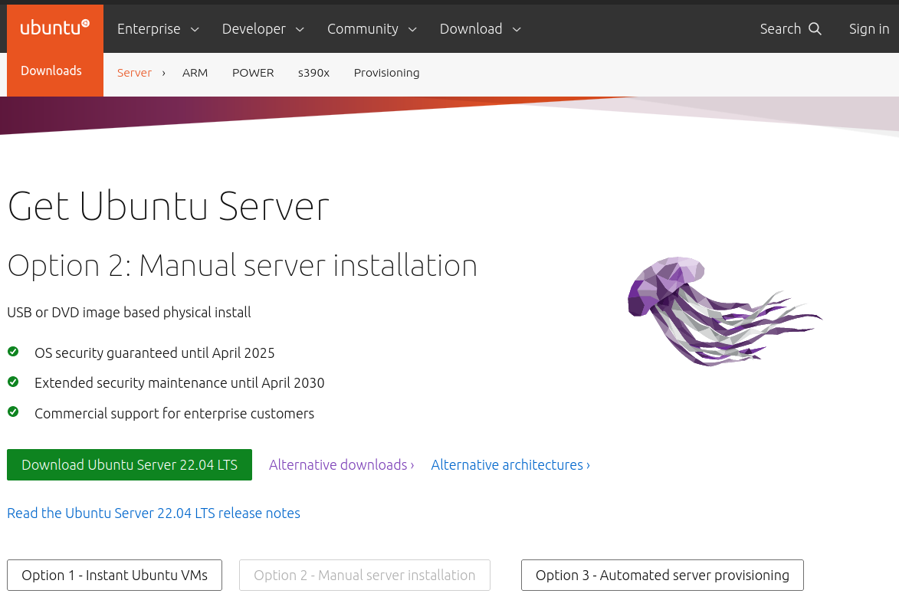Click the purple jellyfish illustration
This screenshot has height=610, width=899.
click(725, 311)
